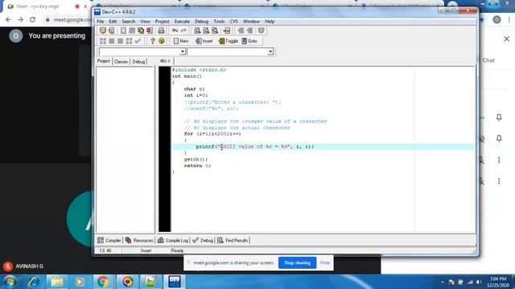515x289 pixels.
Task: Click the About Dev-C++ yellow icon
Action: click(x=161, y=41)
